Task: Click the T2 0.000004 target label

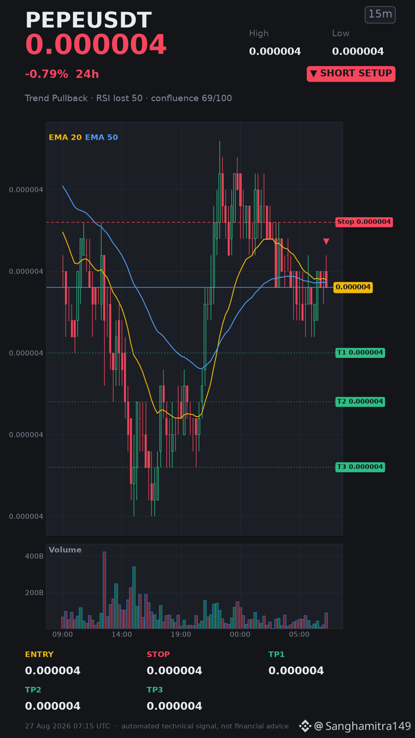Action: tap(360, 401)
